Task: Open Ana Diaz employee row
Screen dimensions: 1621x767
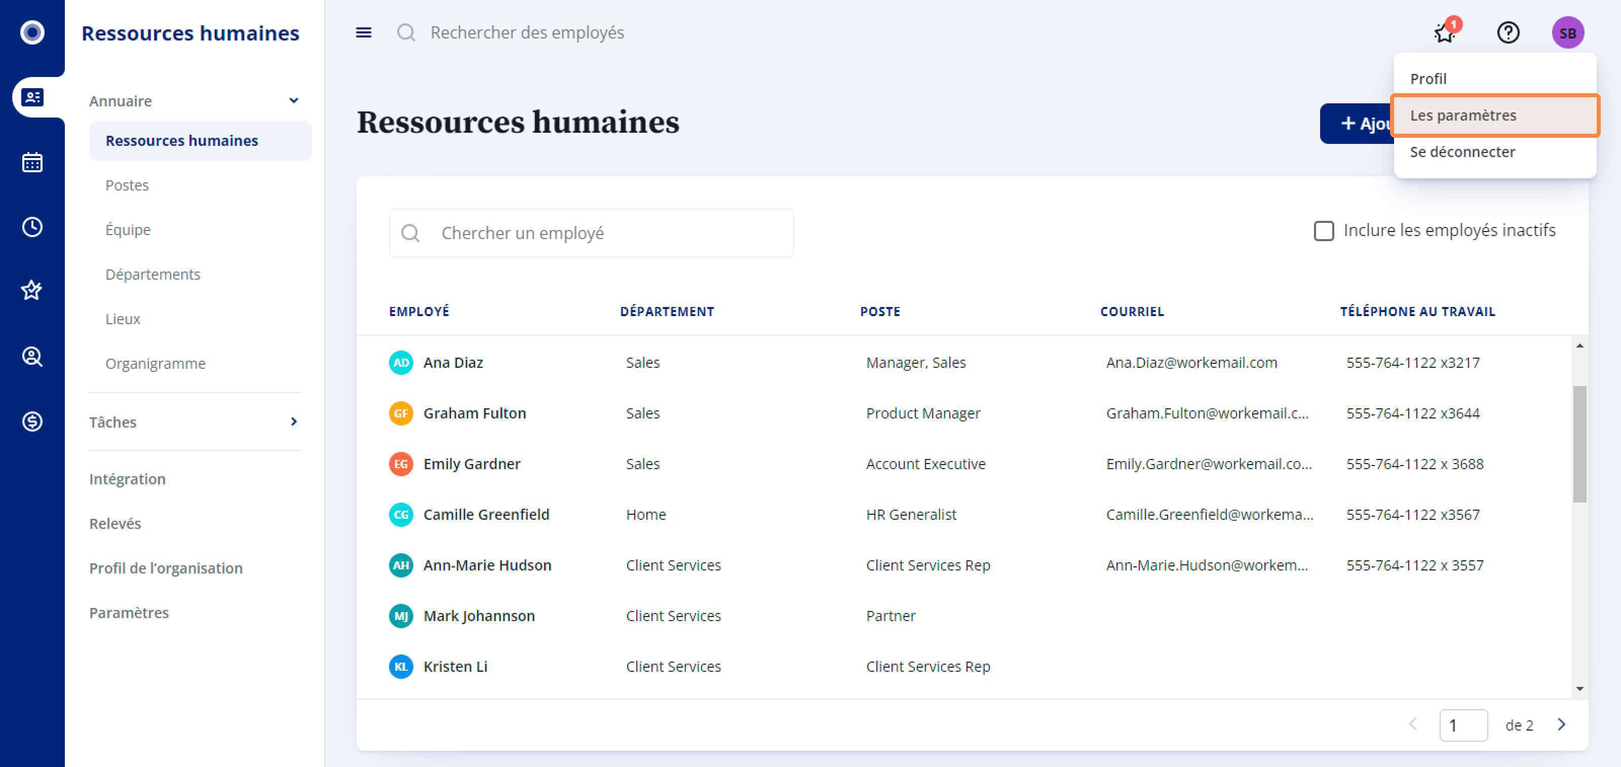Action: 453,362
